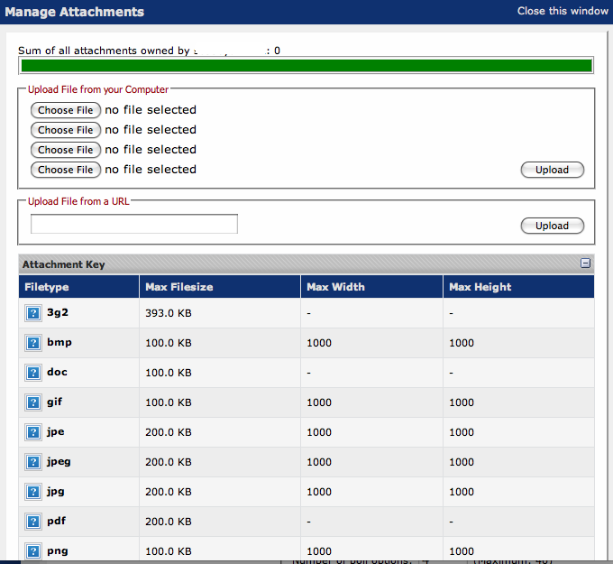
Task: Click the gif filetype label
Action: pyautogui.click(x=54, y=402)
